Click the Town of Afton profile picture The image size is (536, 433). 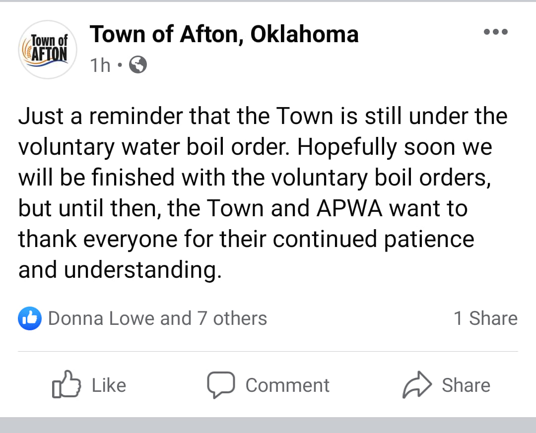coord(48,50)
